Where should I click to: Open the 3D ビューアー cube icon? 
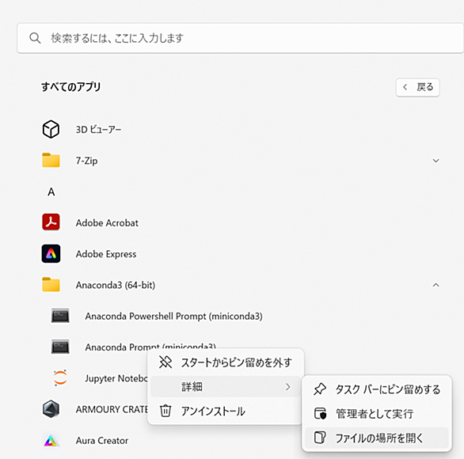51,129
